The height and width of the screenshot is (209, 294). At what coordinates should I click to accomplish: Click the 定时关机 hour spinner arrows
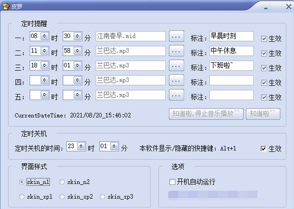click(81, 146)
